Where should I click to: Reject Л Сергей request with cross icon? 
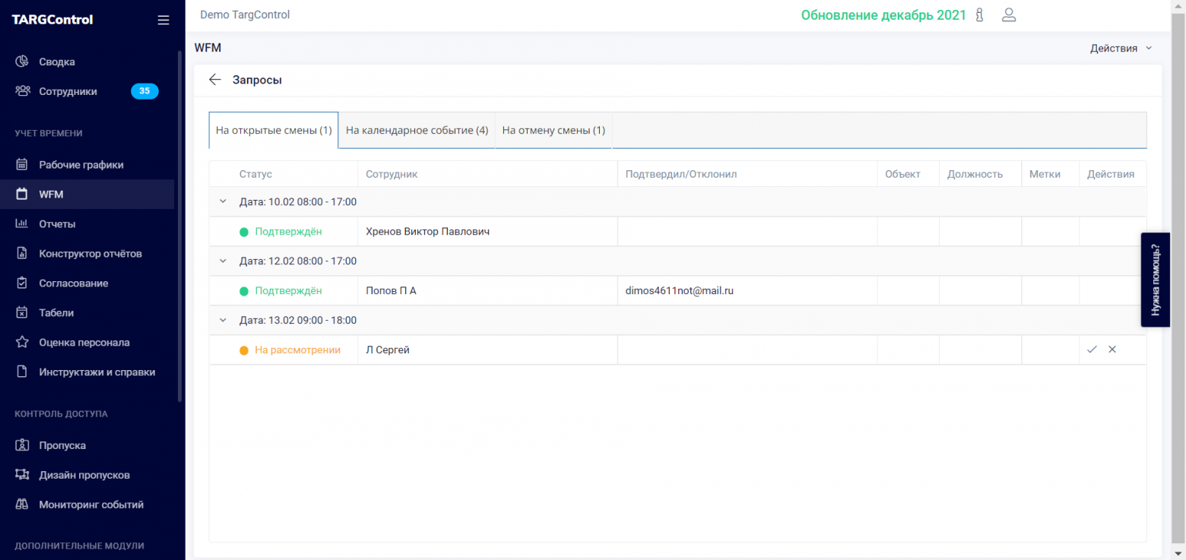pyautogui.click(x=1112, y=350)
